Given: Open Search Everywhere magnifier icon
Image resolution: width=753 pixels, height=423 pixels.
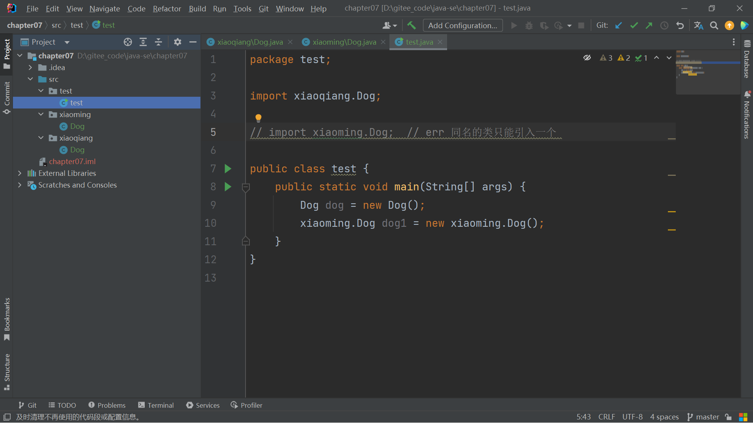Looking at the screenshot, I should 714,25.
